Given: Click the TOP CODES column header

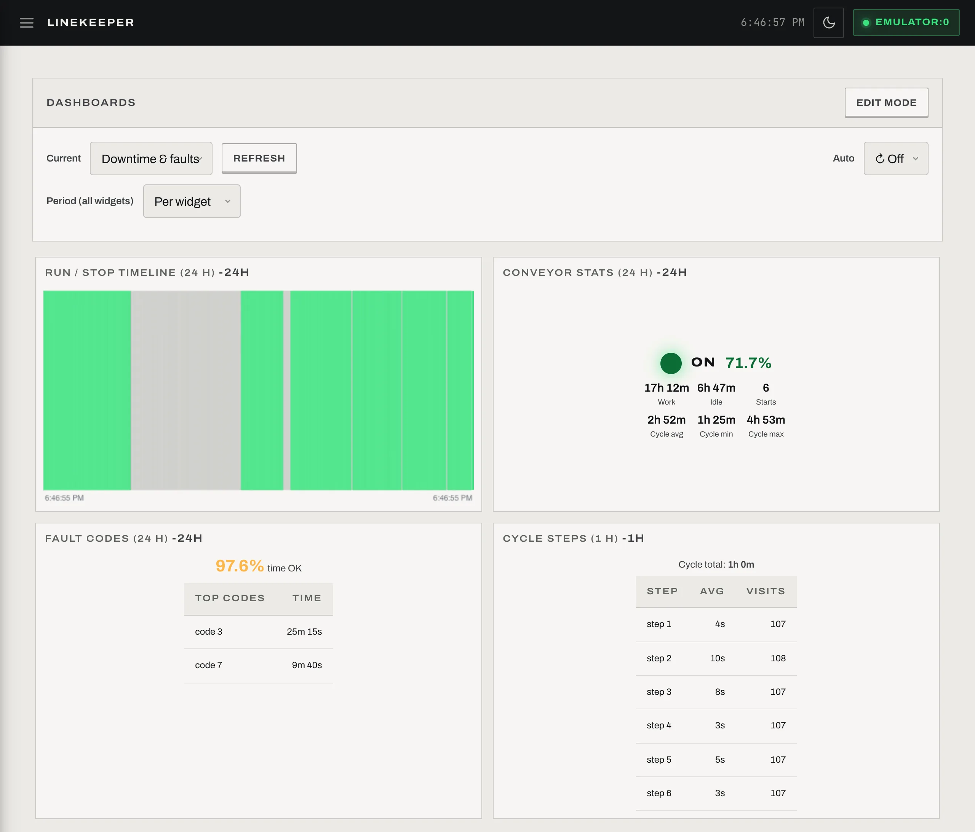Looking at the screenshot, I should 230,598.
